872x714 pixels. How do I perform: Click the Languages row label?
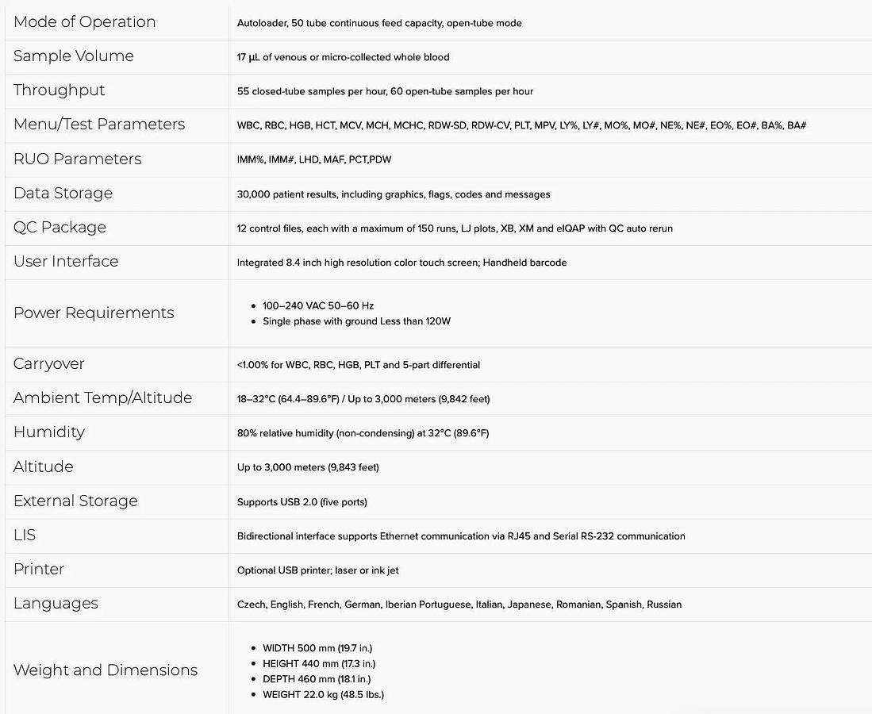point(56,604)
